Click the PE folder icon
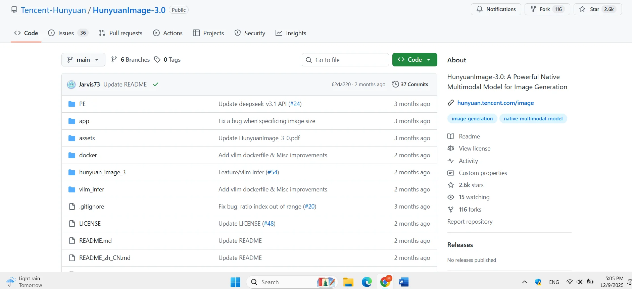The image size is (632, 289). [71, 104]
